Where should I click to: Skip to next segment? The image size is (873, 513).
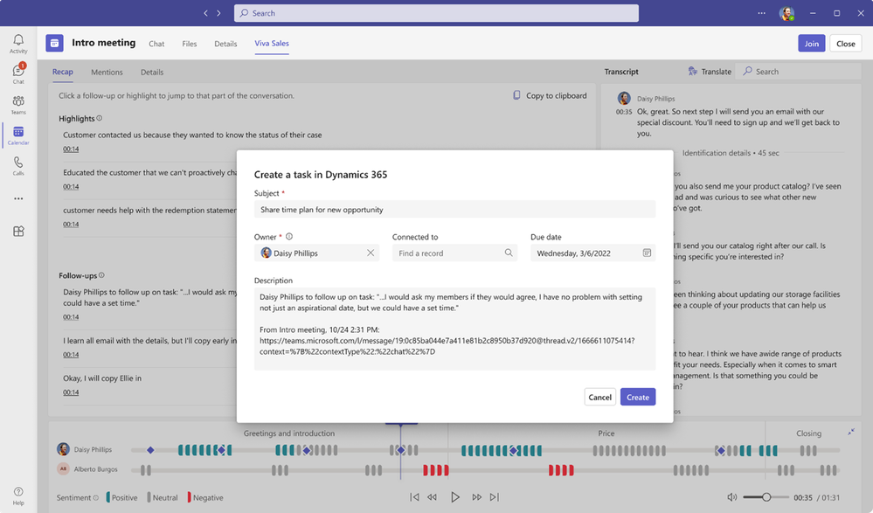[x=495, y=497]
